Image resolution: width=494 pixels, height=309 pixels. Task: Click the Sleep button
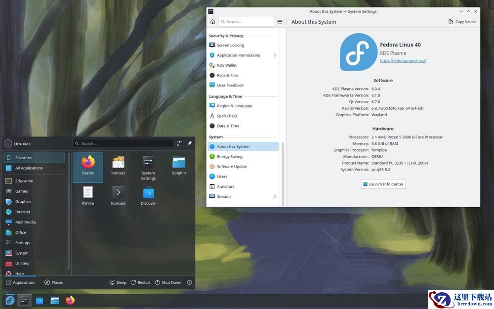coord(118,282)
